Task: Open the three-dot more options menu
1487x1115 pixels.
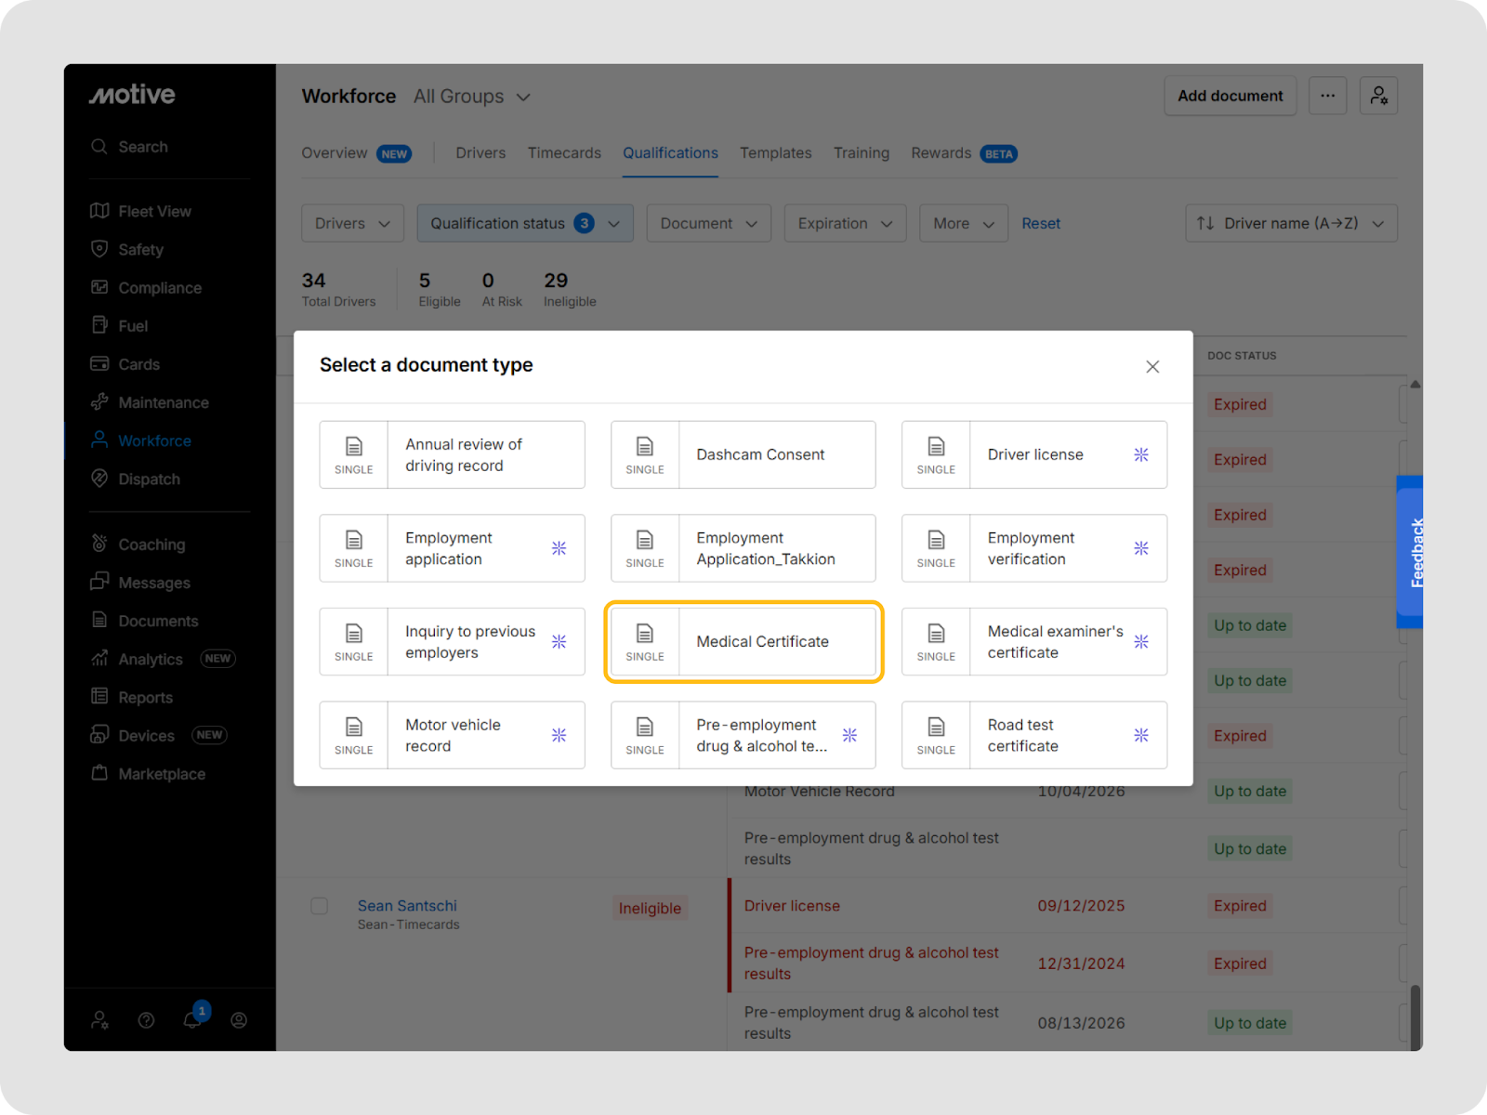Action: coord(1327,96)
